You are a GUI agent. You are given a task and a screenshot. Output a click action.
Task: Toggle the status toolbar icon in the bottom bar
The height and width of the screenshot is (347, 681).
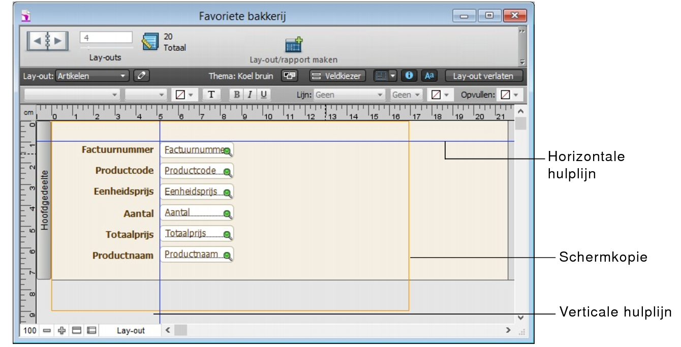77,330
